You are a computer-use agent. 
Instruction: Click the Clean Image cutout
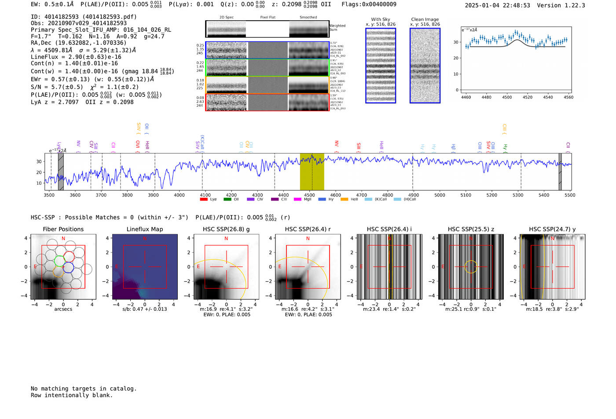[x=425, y=66]
